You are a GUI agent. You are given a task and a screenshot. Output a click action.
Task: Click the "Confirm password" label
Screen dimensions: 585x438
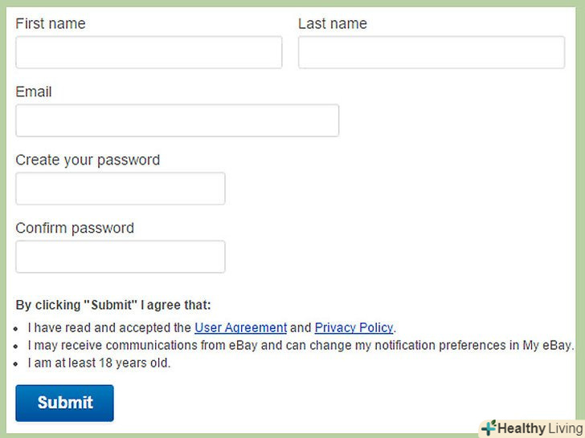75,229
